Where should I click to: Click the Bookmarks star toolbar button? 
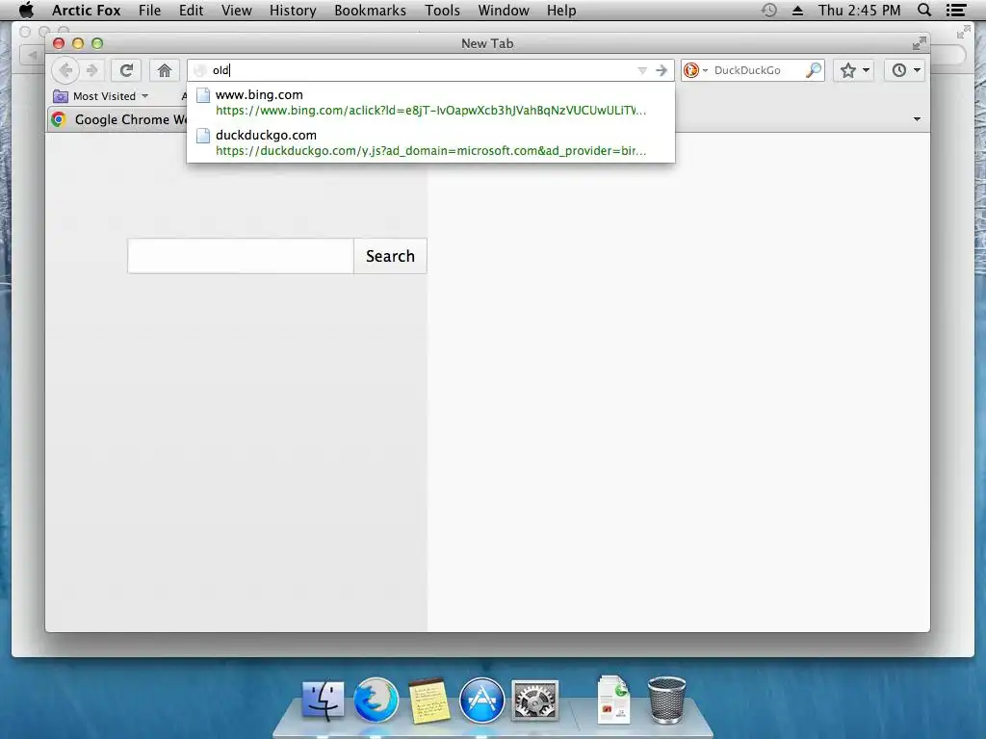pyautogui.click(x=847, y=70)
